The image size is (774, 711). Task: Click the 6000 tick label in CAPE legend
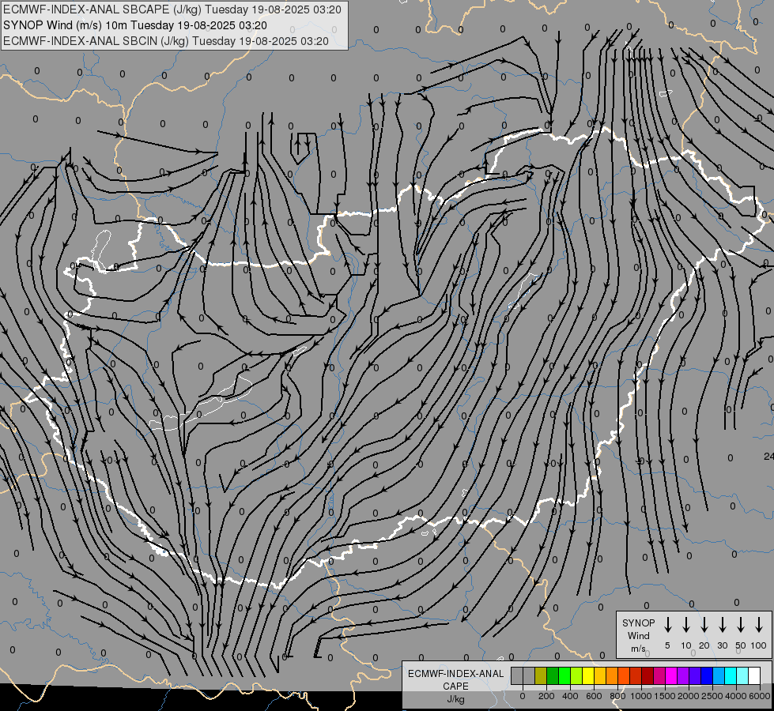(x=760, y=696)
